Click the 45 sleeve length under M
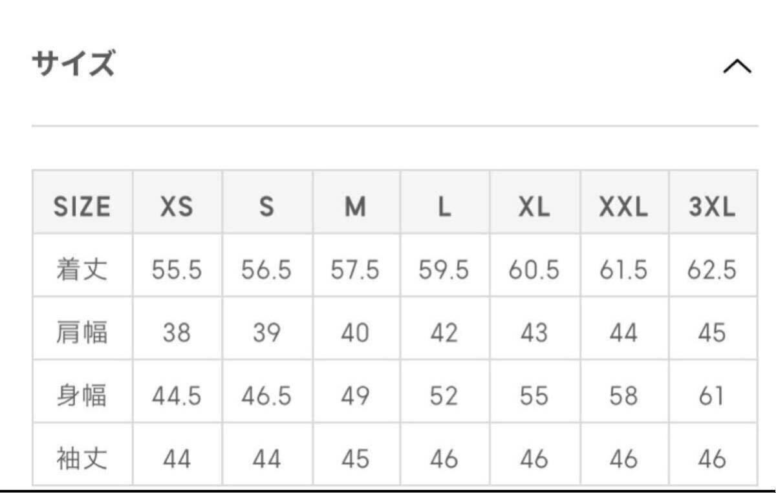The width and height of the screenshot is (776, 493). click(355, 459)
